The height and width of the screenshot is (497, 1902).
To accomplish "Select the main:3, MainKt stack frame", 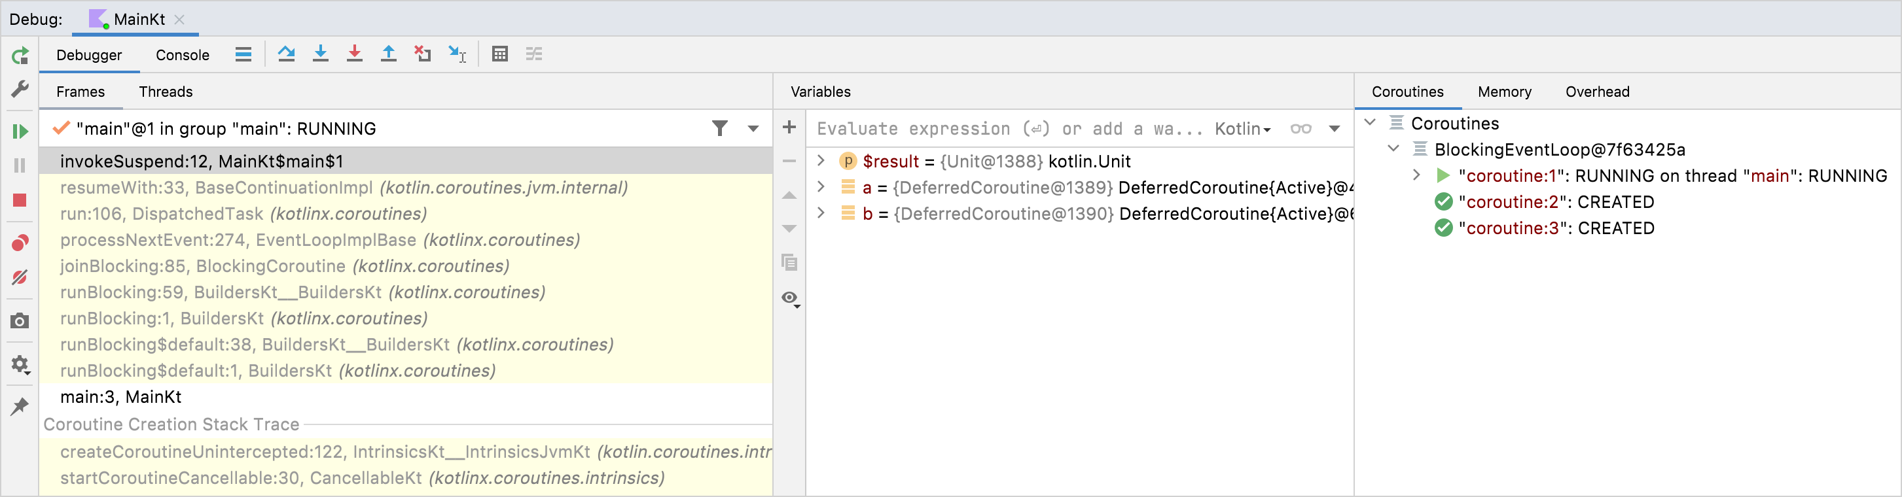I will [121, 397].
